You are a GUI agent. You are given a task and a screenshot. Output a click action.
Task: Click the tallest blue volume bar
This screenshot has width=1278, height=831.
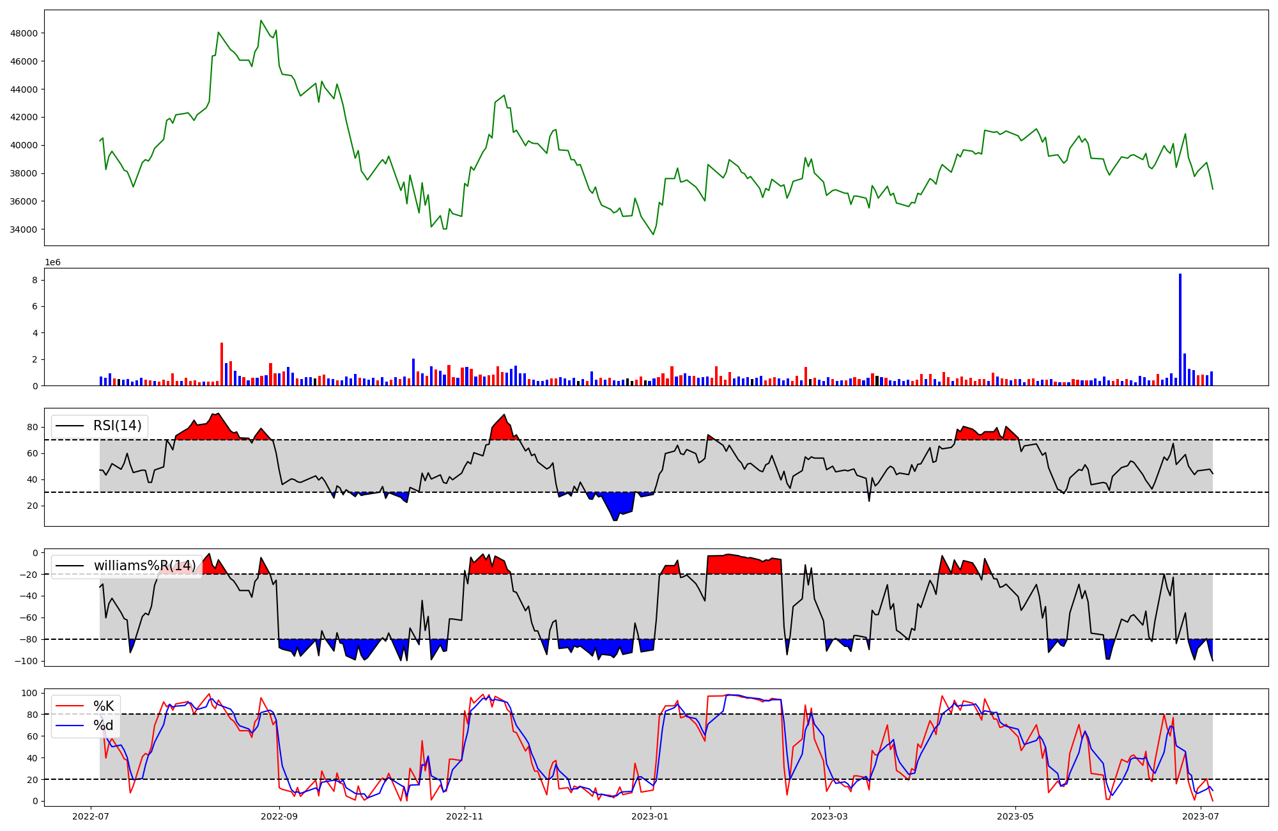[x=1180, y=330]
